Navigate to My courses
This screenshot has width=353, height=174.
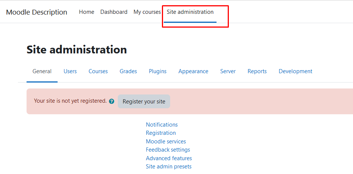pos(147,12)
